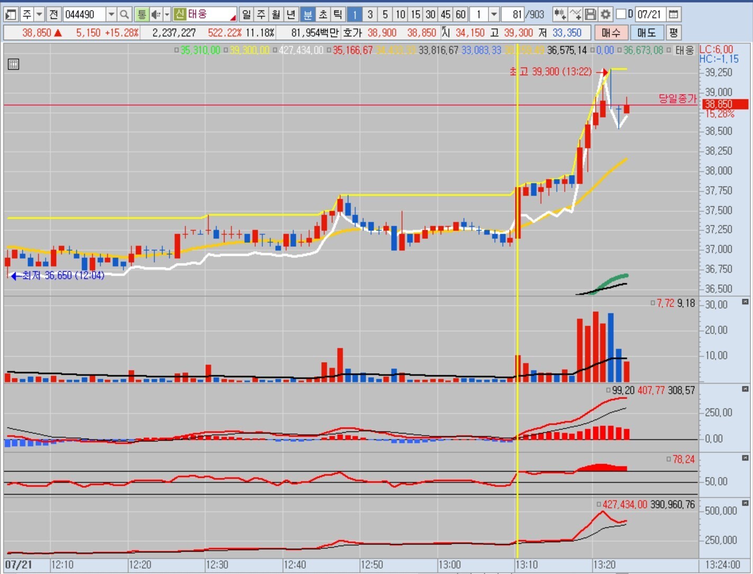The height and width of the screenshot is (574, 753).
Task: Toggle the D checkbox beside date field
Action: tap(622, 14)
